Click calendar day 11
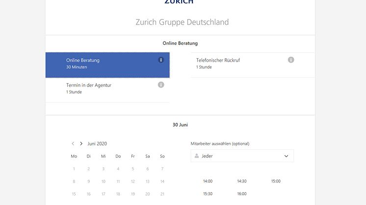Screen dimensions: 366x205 point(118,181)
